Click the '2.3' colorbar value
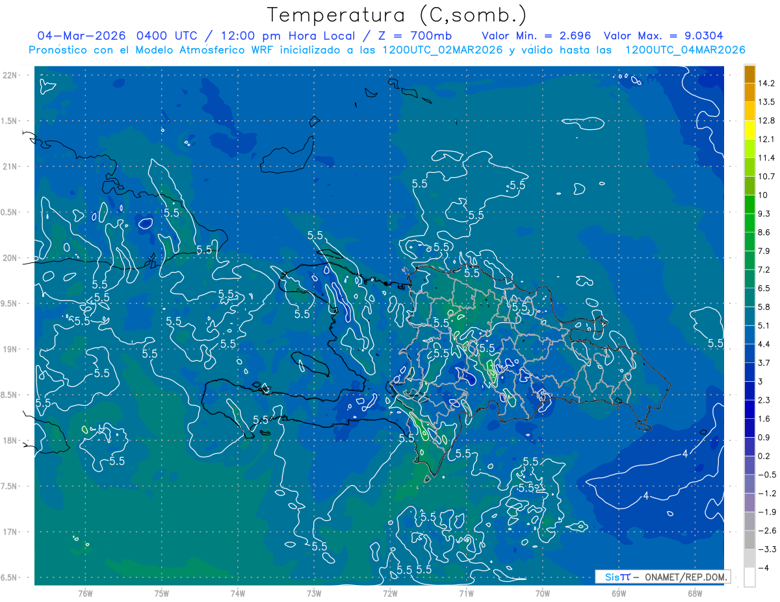Image resolution: width=780 pixels, height=602 pixels. pyautogui.click(x=765, y=400)
